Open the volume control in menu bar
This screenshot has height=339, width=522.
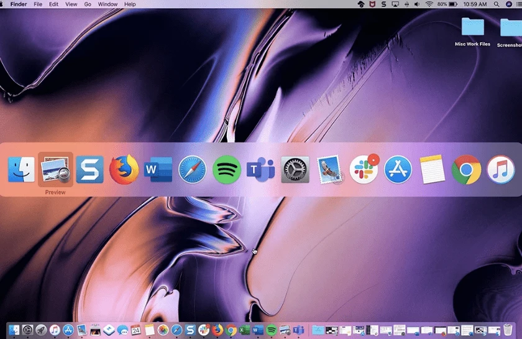(417, 4)
